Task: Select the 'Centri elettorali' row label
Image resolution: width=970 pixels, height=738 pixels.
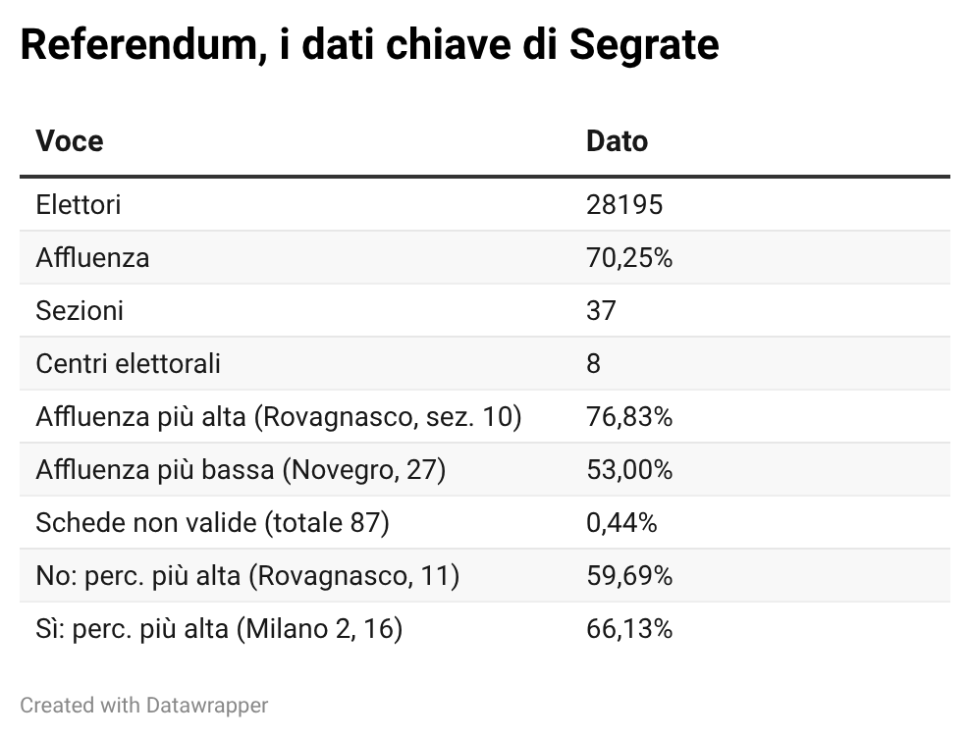Action: tap(128, 363)
